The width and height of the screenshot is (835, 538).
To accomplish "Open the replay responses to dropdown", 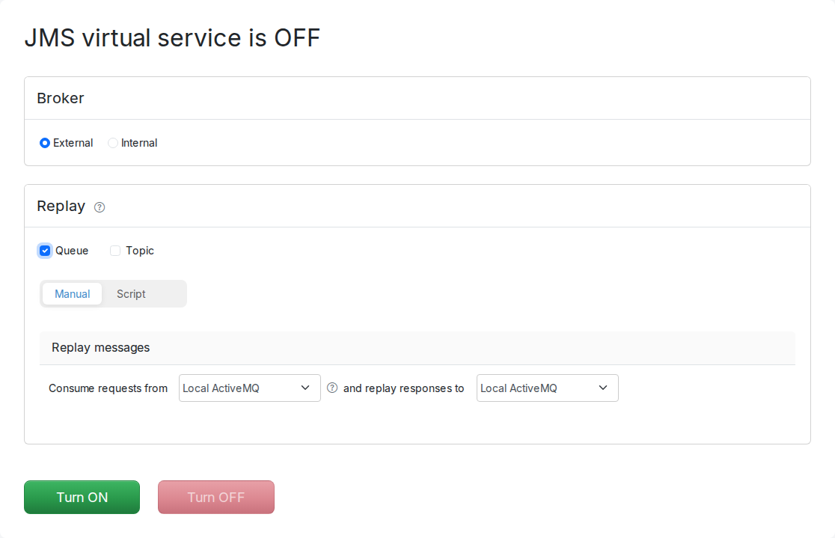I will coord(548,388).
